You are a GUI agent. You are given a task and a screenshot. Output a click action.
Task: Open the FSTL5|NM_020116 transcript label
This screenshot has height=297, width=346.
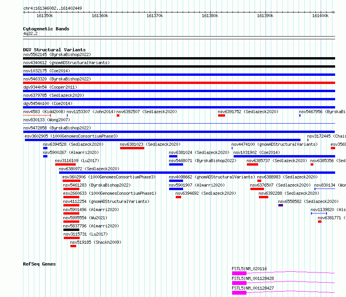[249, 269]
